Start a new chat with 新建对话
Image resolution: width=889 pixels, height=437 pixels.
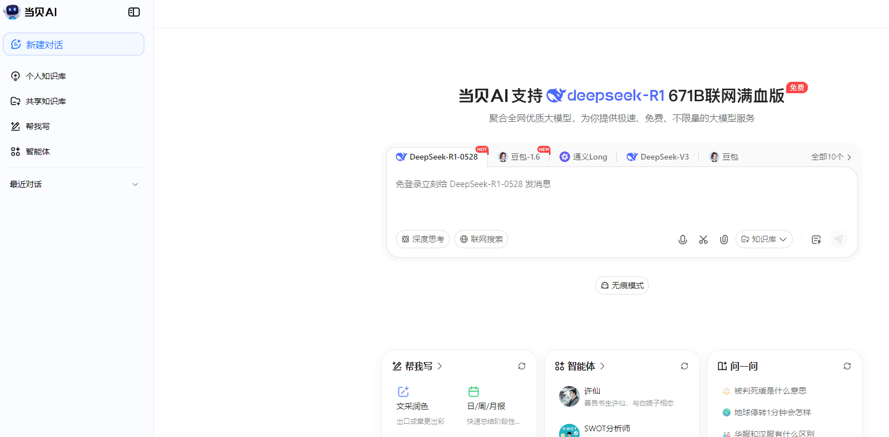[73, 44]
